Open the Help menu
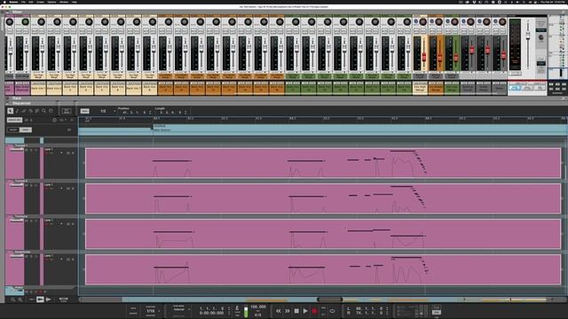Viewport: 568px width, 319px height. tap(75, 2)
